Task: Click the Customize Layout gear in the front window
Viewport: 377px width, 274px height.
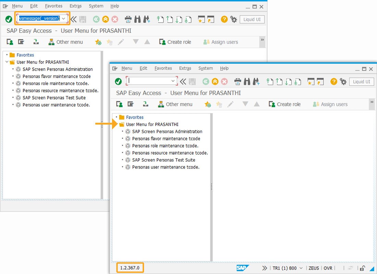Action: click(343, 82)
